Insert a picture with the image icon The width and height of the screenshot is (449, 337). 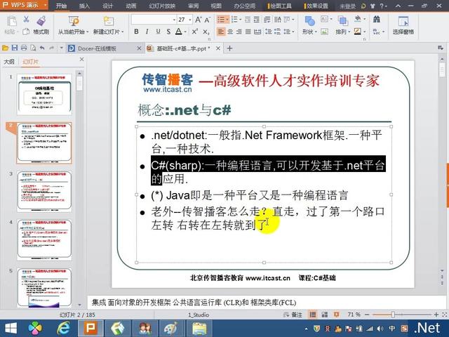324,32
